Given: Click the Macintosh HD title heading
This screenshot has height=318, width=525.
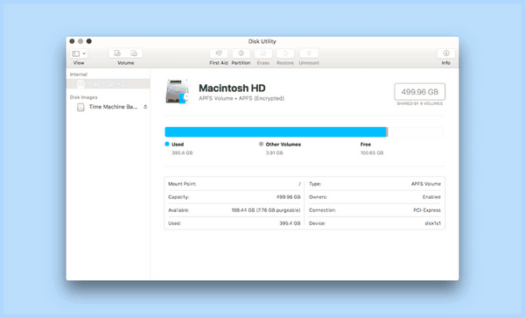Looking at the screenshot, I should tap(232, 88).
